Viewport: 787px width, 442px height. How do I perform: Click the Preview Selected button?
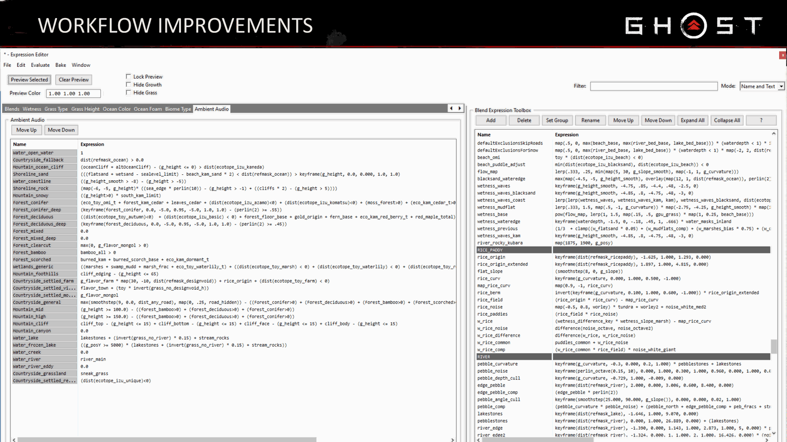pyautogui.click(x=30, y=80)
